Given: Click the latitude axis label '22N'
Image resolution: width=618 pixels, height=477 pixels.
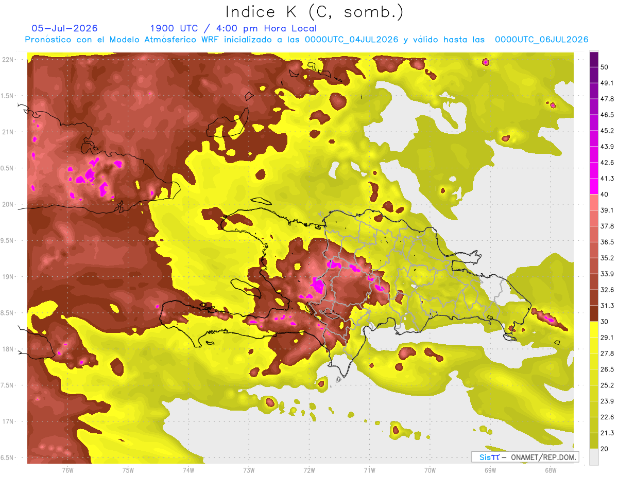Looking at the screenshot, I should point(8,60).
